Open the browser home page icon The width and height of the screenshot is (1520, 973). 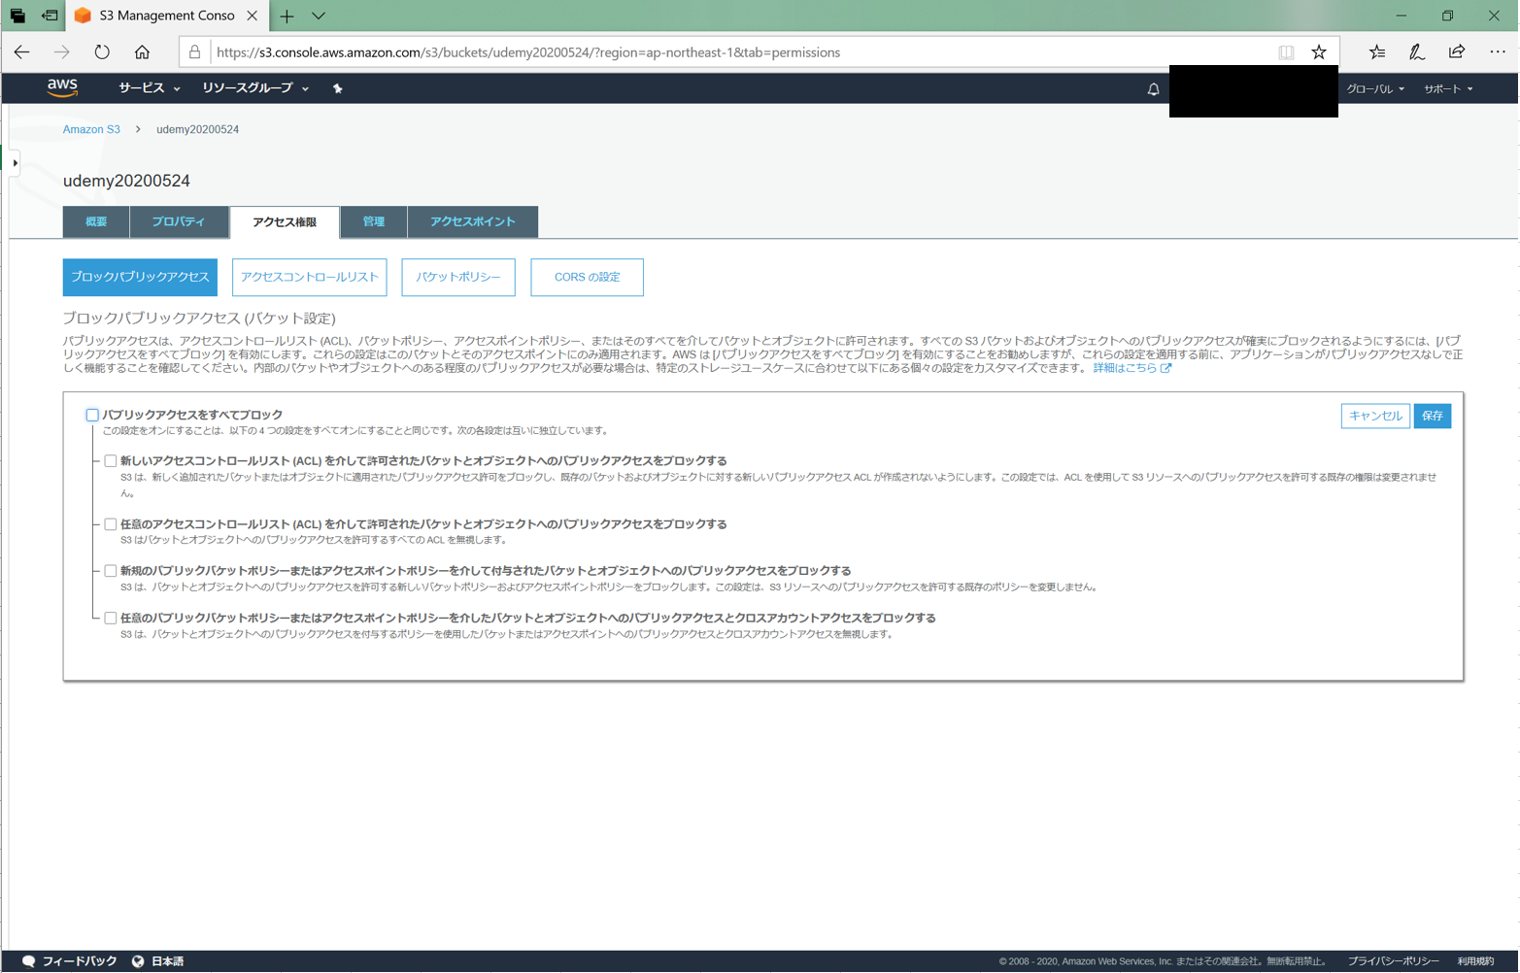pyautogui.click(x=142, y=52)
